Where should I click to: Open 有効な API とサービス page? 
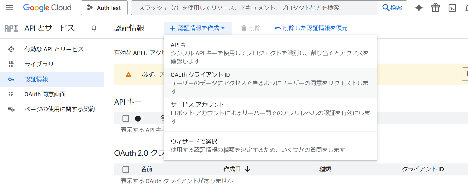54,49
